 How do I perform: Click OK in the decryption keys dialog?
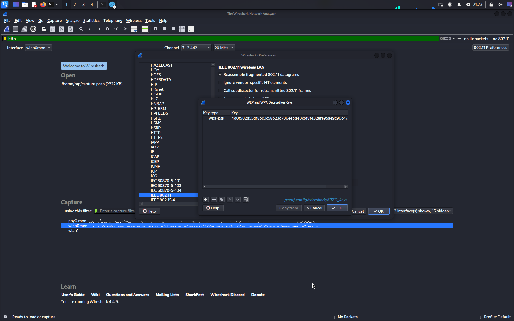(337, 208)
